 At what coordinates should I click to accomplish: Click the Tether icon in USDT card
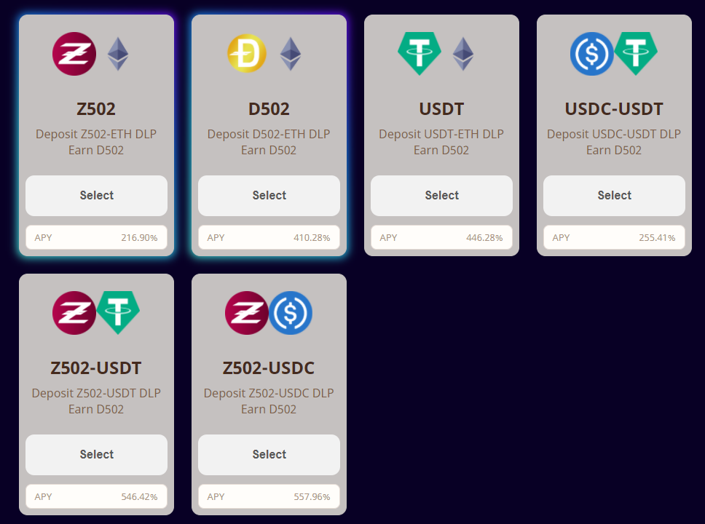tap(420, 54)
